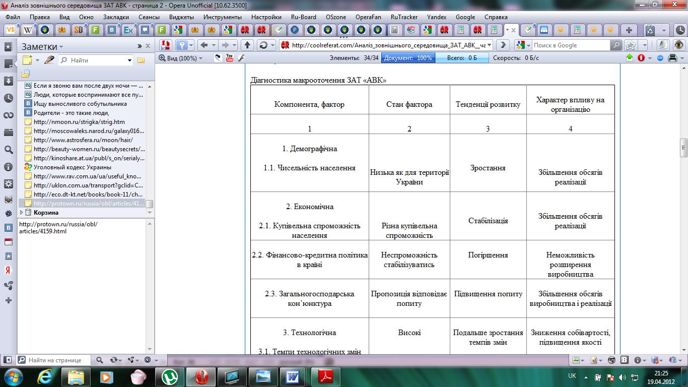Open the Настройки menu
The height and width of the screenshot is (387, 688).
click(266, 17)
